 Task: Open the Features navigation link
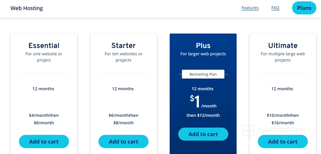click(250, 8)
